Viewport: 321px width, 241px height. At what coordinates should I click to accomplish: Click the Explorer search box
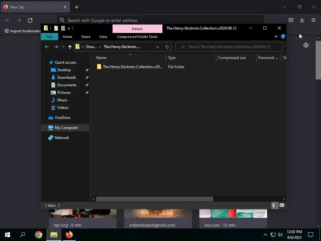click(229, 47)
